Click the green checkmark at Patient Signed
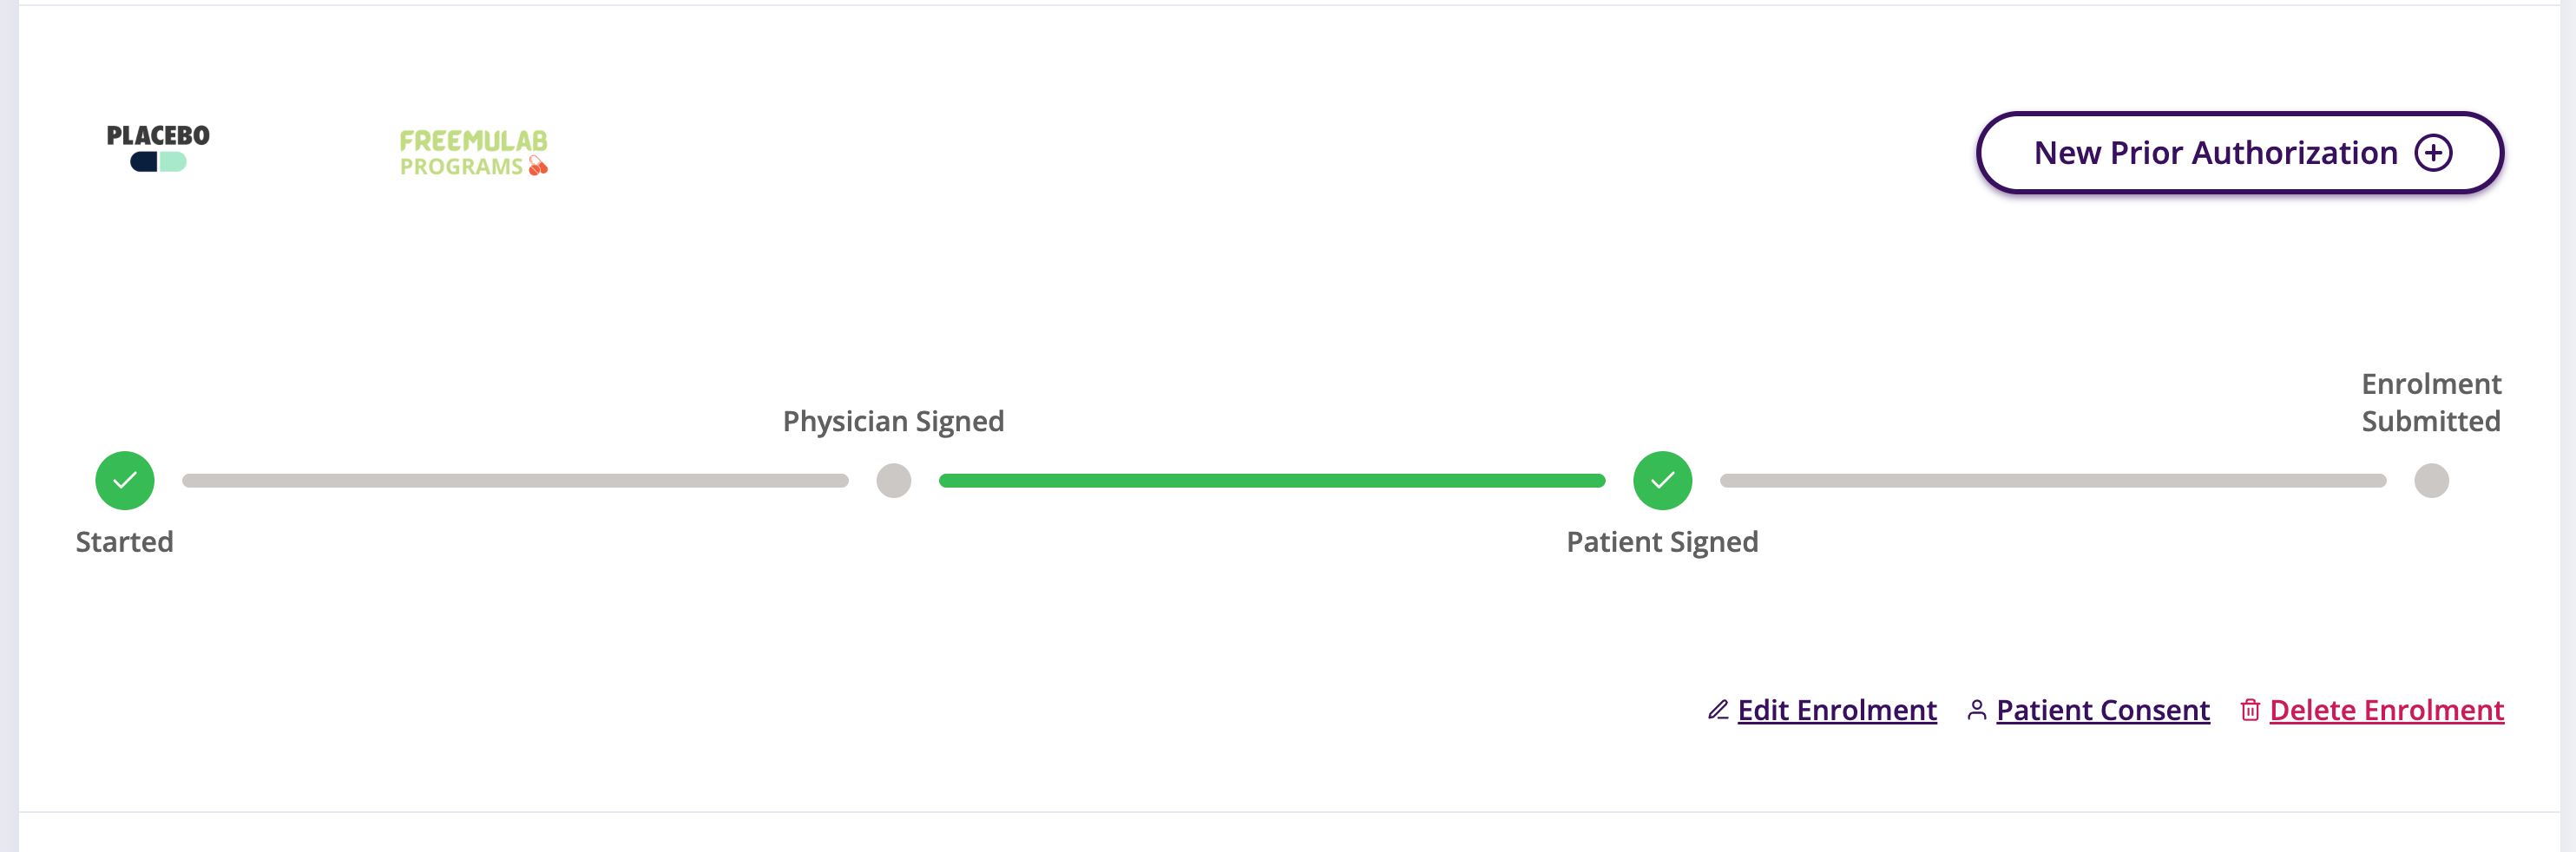Image resolution: width=2576 pixels, height=852 pixels. point(1662,480)
